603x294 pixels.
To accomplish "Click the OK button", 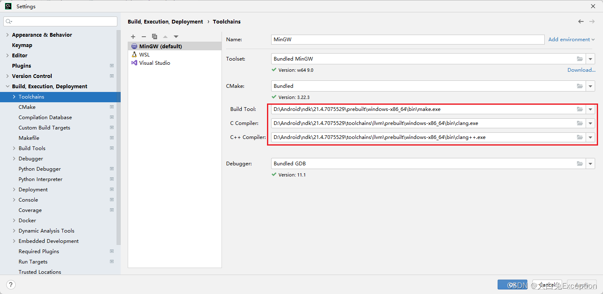I will (x=512, y=285).
